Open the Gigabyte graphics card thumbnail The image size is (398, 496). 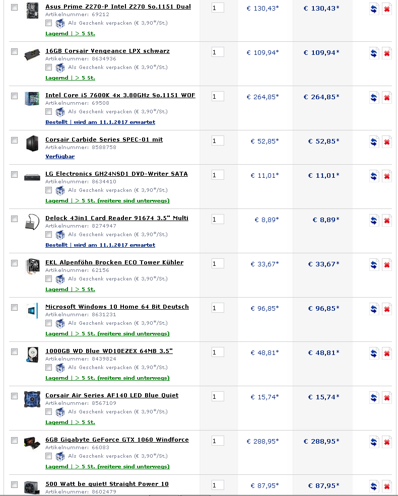pyautogui.click(x=32, y=443)
